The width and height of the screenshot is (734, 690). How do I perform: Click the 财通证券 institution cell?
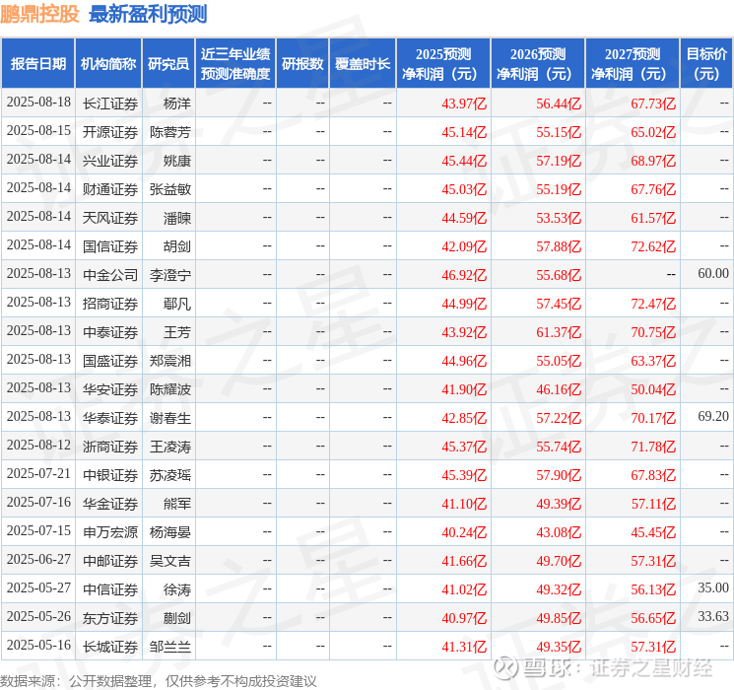click(x=110, y=189)
